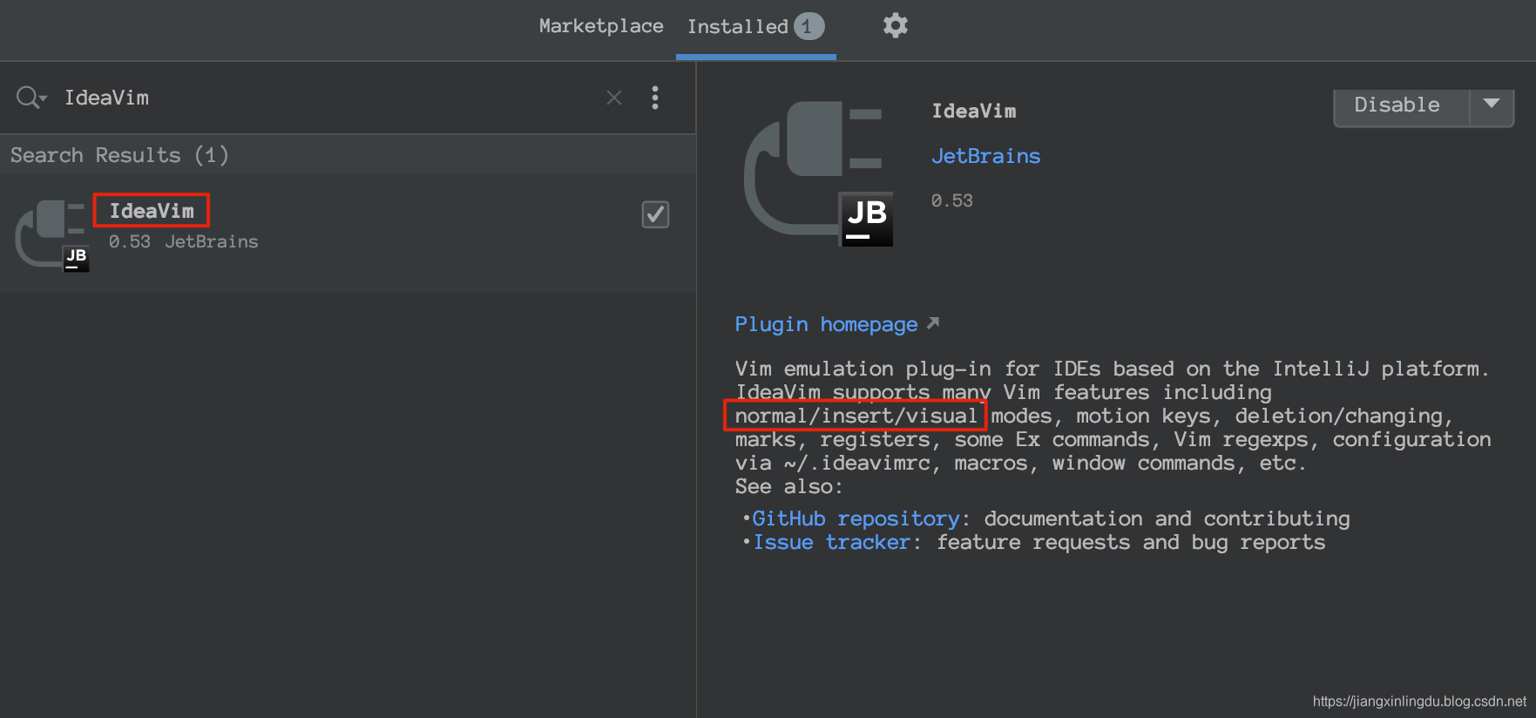Click the IdeaVim plug icon in results
1536x718 pixels.
pos(52,235)
